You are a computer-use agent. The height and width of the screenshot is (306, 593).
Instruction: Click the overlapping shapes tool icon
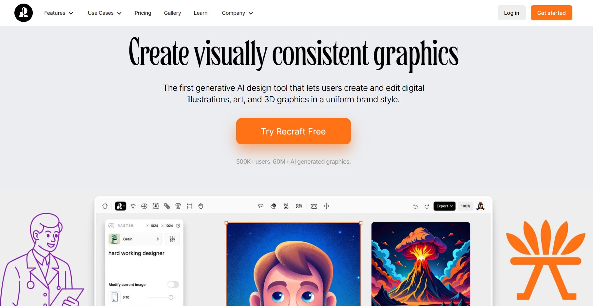167,206
